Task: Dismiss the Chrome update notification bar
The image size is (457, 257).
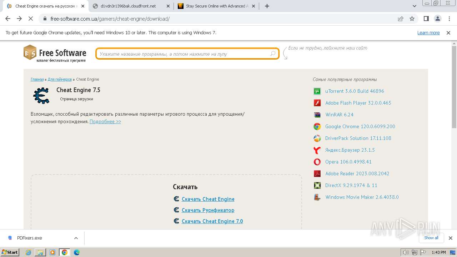Action: click(448, 32)
